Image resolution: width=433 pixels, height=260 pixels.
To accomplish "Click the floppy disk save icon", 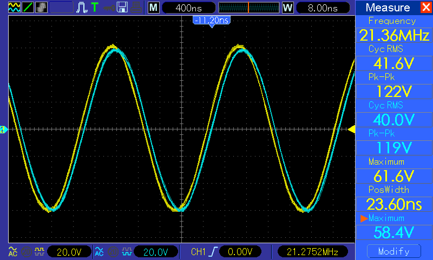I will click(122, 8).
